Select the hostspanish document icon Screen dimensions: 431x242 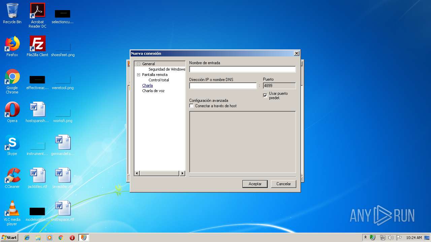[x=37, y=113]
